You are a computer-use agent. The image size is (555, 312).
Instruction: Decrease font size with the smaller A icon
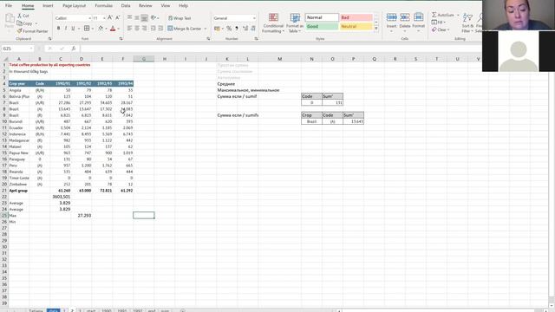[118, 18]
